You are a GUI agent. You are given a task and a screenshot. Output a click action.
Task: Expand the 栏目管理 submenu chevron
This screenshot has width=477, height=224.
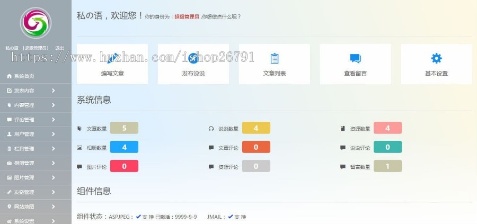coord(53,149)
